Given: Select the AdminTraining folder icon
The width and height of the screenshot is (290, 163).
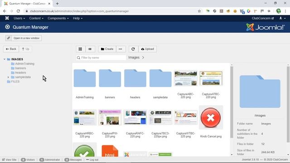Looking at the screenshot, I should tap(85, 78).
